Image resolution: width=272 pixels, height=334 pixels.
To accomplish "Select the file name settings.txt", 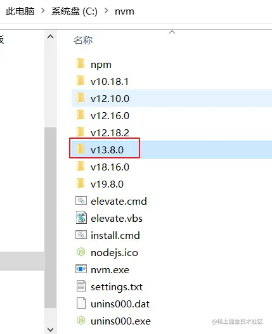I will 117,287.
